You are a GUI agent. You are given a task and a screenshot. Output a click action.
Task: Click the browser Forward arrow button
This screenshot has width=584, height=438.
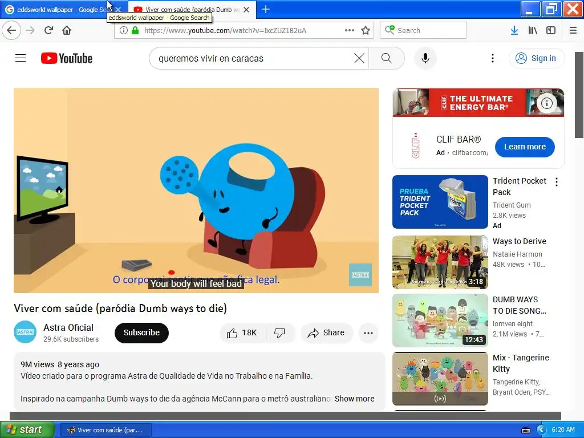pyautogui.click(x=30, y=30)
